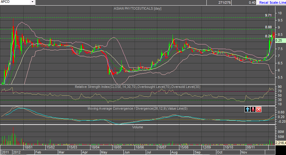The width and height of the screenshot is (286, 155).
Task: Click the Relative Strength Index panel title
Action: (x=137, y=87)
